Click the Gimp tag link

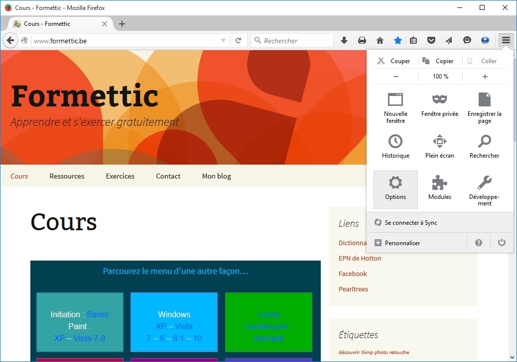(367, 352)
